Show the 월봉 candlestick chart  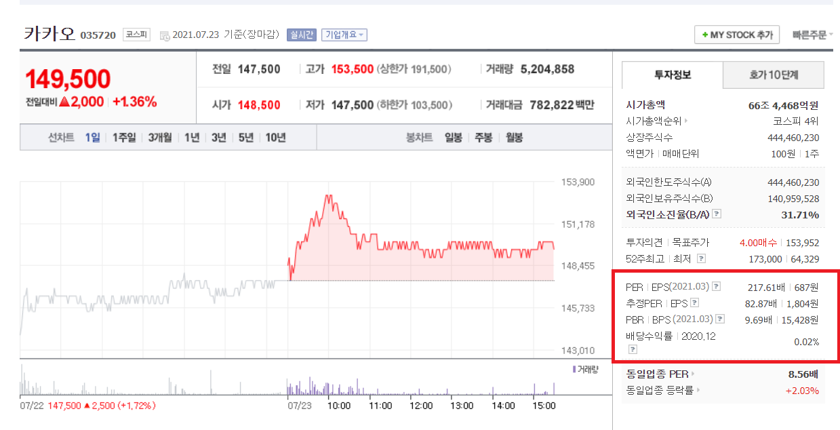coord(515,138)
